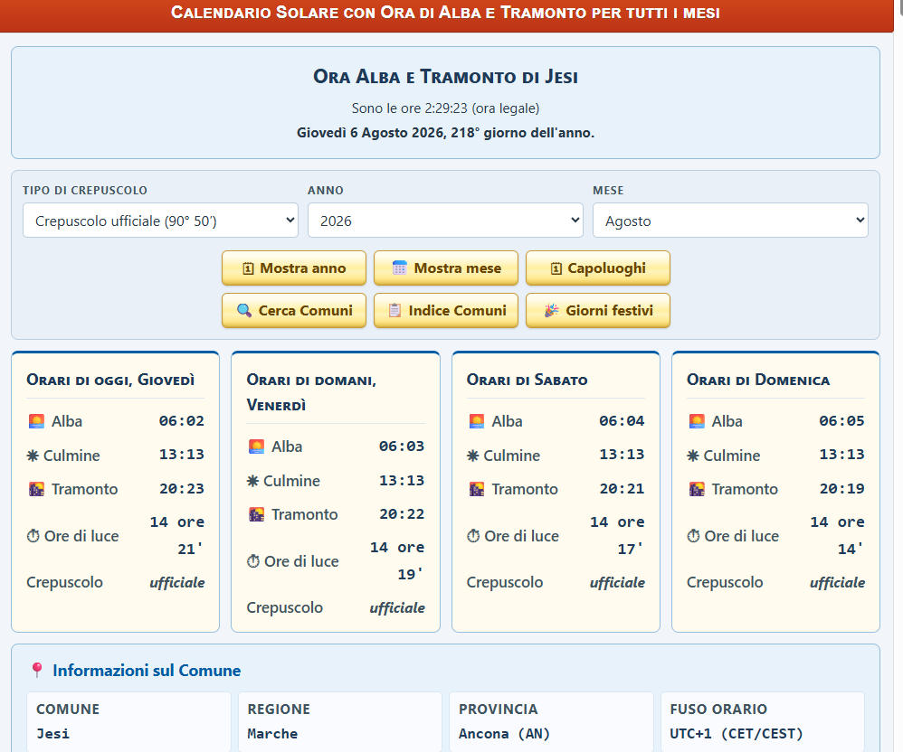Click the Tramonto time 20:22
903x752 pixels.
[x=402, y=513]
